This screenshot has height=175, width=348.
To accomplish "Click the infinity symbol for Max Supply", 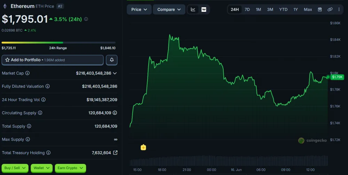I will (116, 139).
